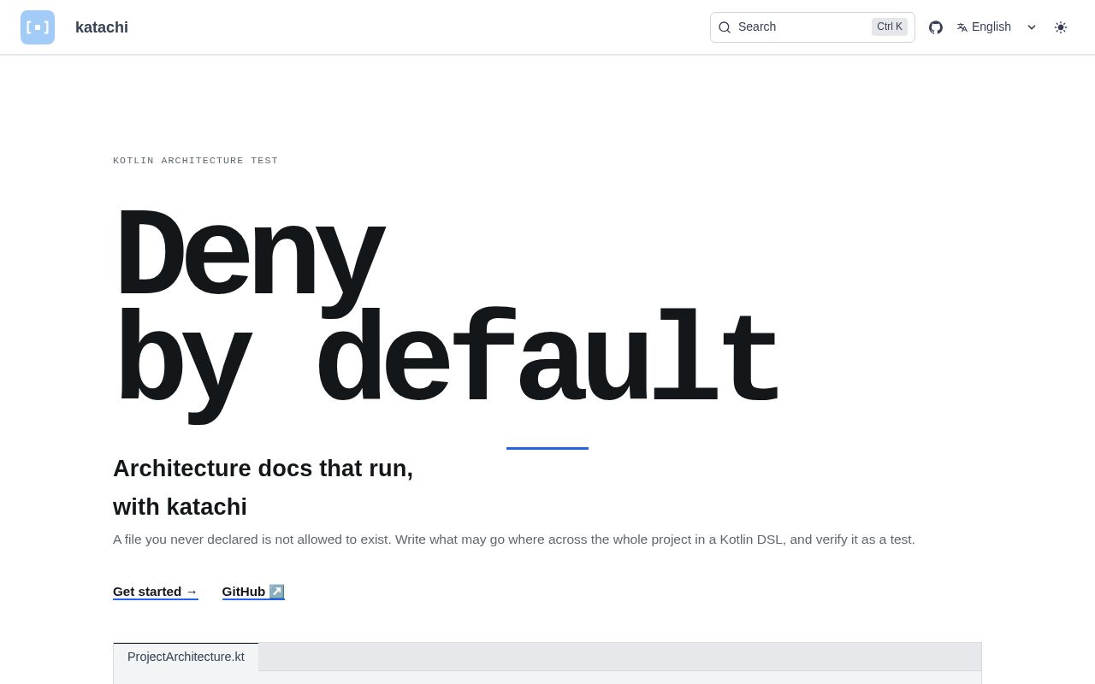Open the GitHub link below the intro

pyautogui.click(x=253, y=592)
